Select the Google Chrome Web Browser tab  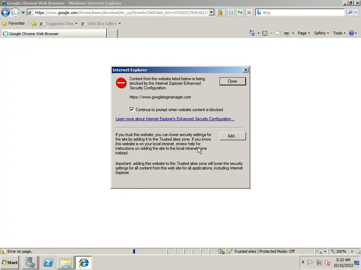click(x=54, y=34)
